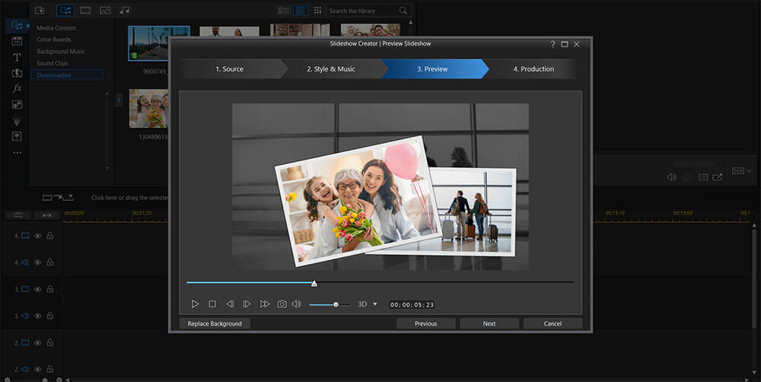The width and height of the screenshot is (761, 382).
Task: Click the Play button in preview controls
Action: (196, 304)
